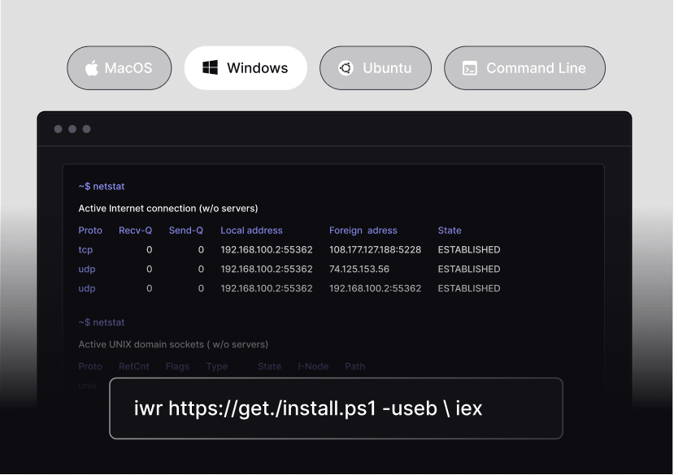The width and height of the screenshot is (678, 475).
Task: Click the first terminal window dot
Action: (58, 128)
